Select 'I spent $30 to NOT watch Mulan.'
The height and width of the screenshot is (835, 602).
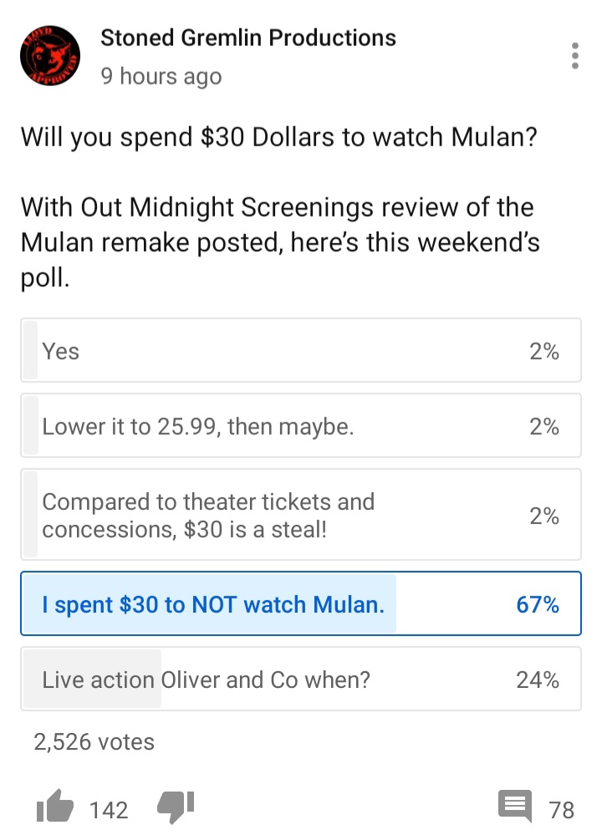(x=301, y=603)
